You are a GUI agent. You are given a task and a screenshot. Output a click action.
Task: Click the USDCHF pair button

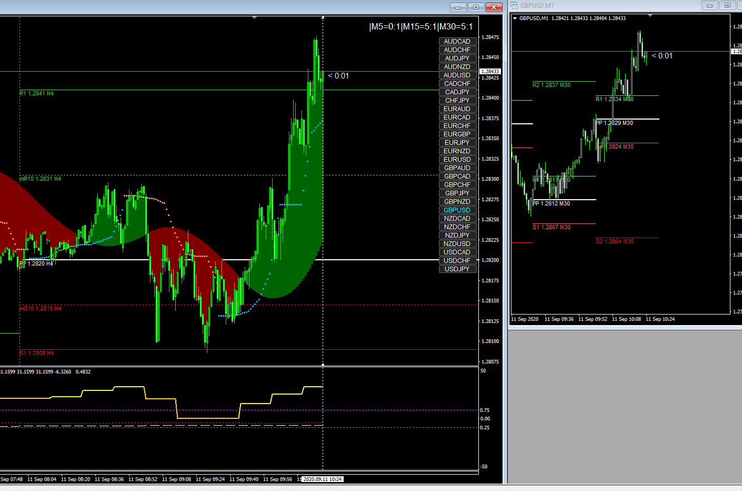(x=457, y=261)
